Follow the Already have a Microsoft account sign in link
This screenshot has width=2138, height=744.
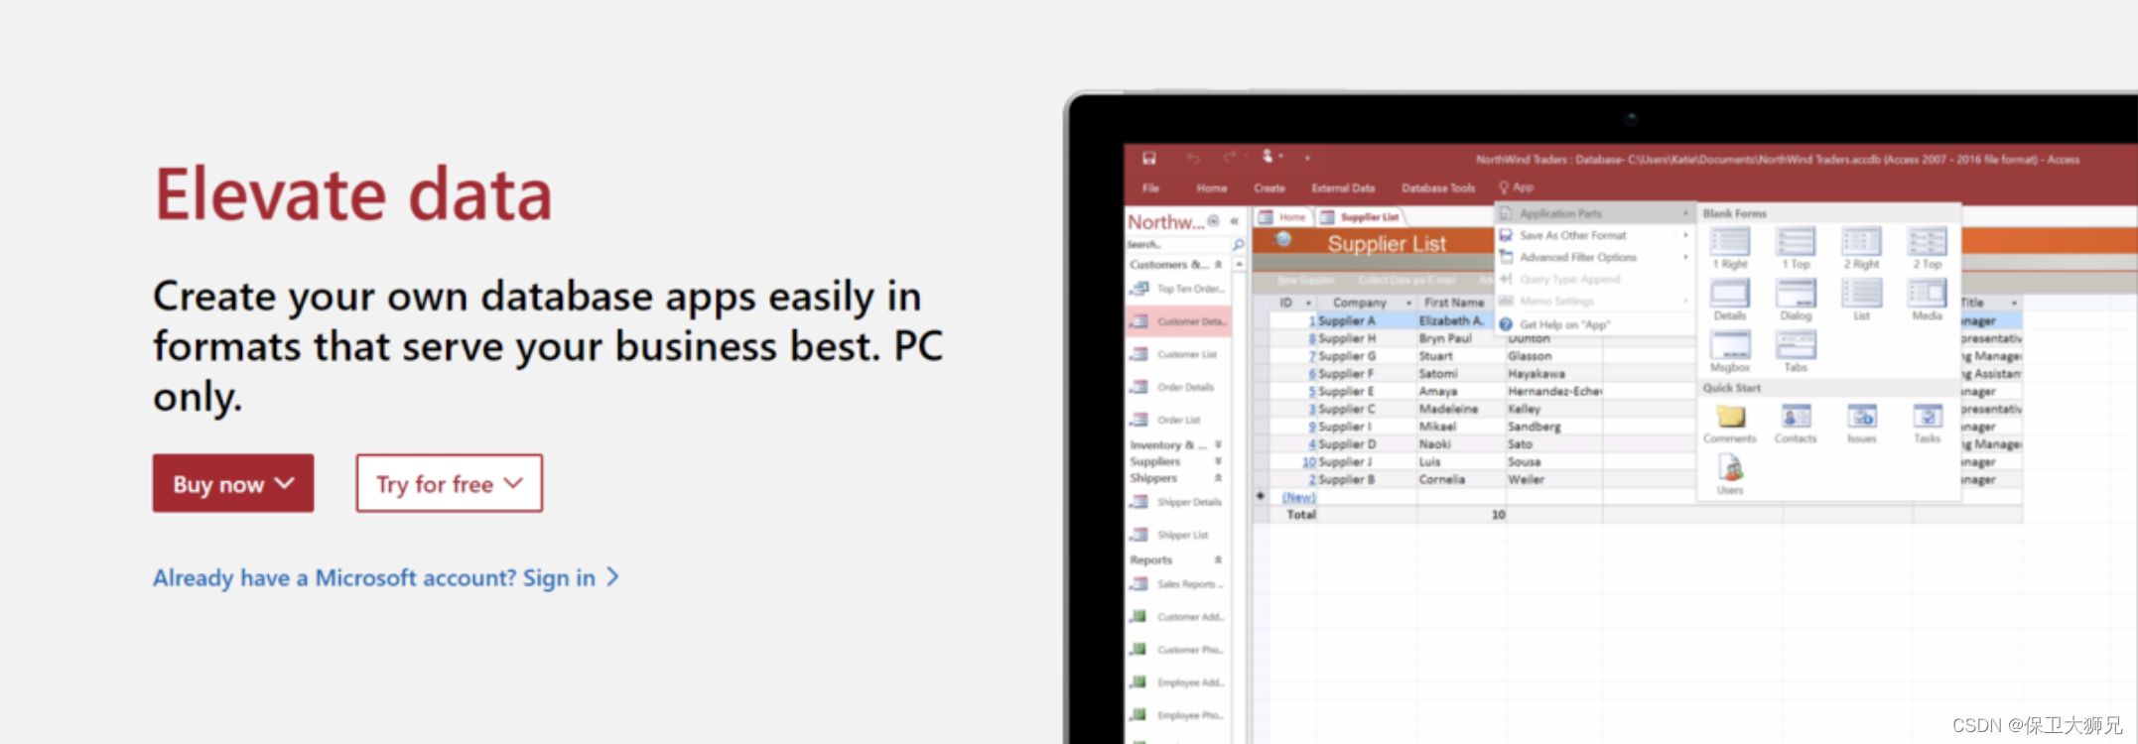385,577
